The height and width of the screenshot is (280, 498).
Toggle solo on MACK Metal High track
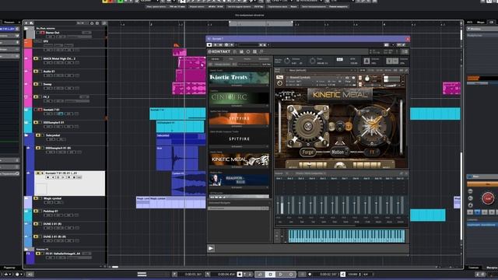point(40,59)
